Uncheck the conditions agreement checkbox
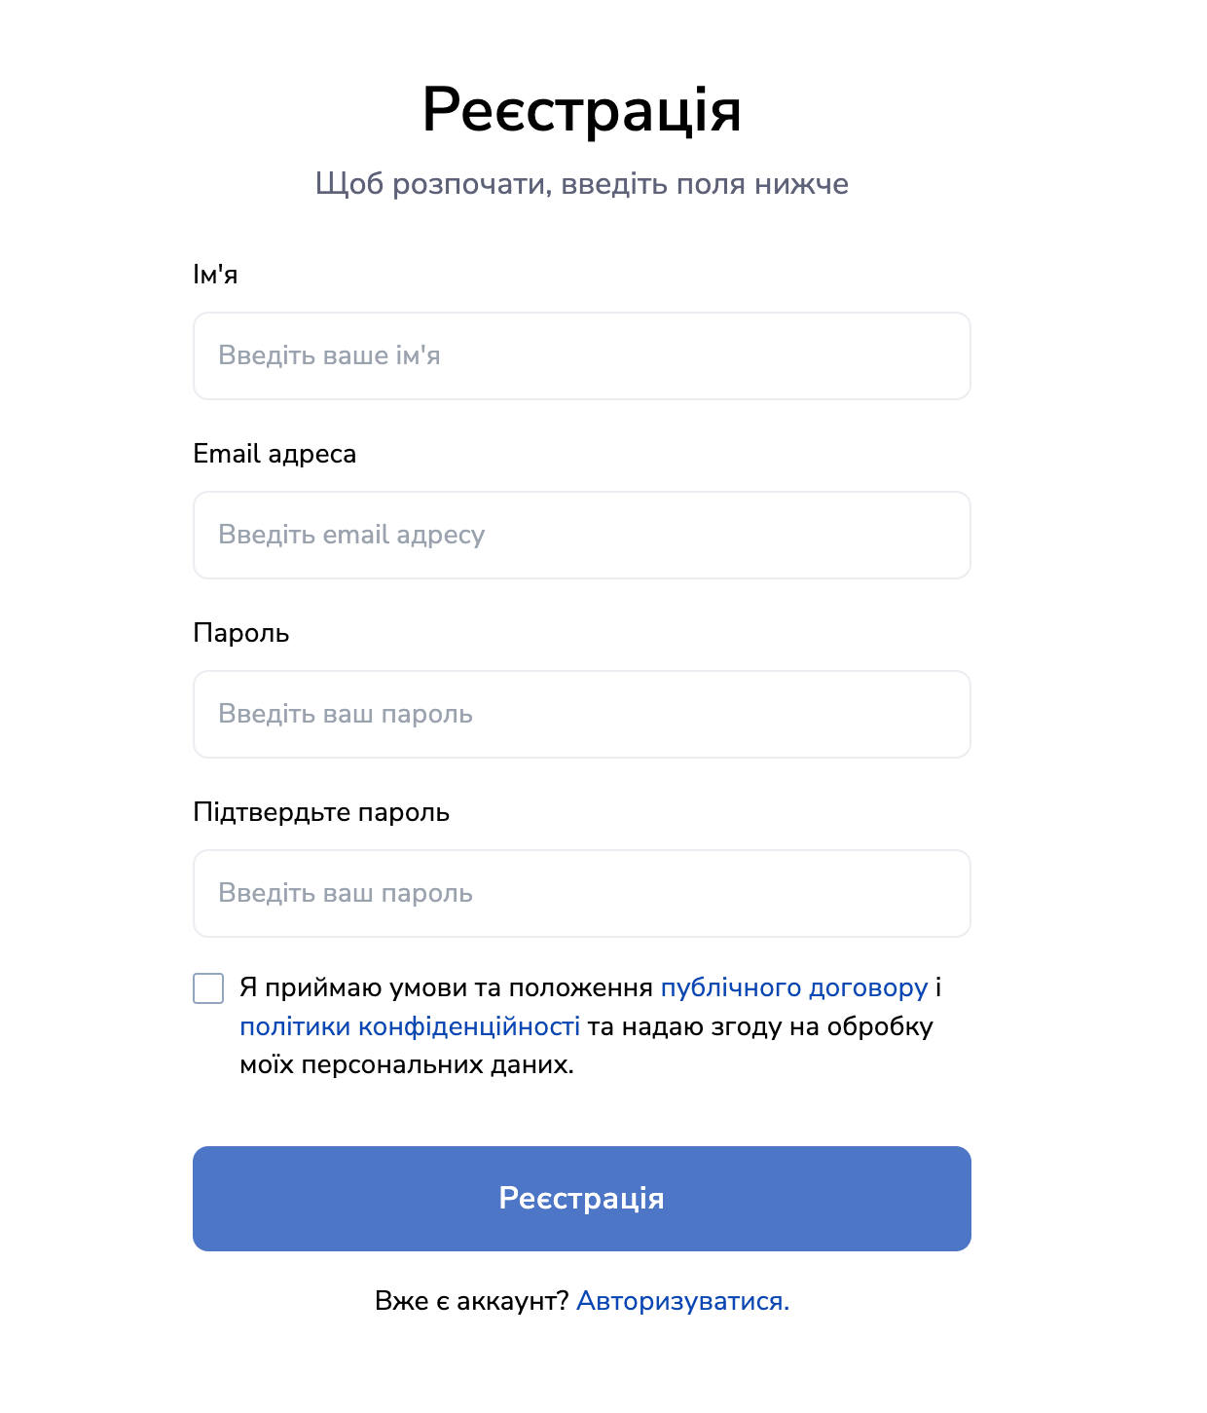The width and height of the screenshot is (1207, 1413). 208,989
